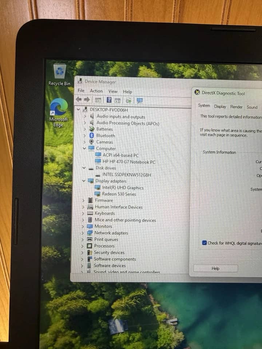Screen dimensions: 262x349
Task: Select the Print queues printer icon
Action: tap(90, 239)
